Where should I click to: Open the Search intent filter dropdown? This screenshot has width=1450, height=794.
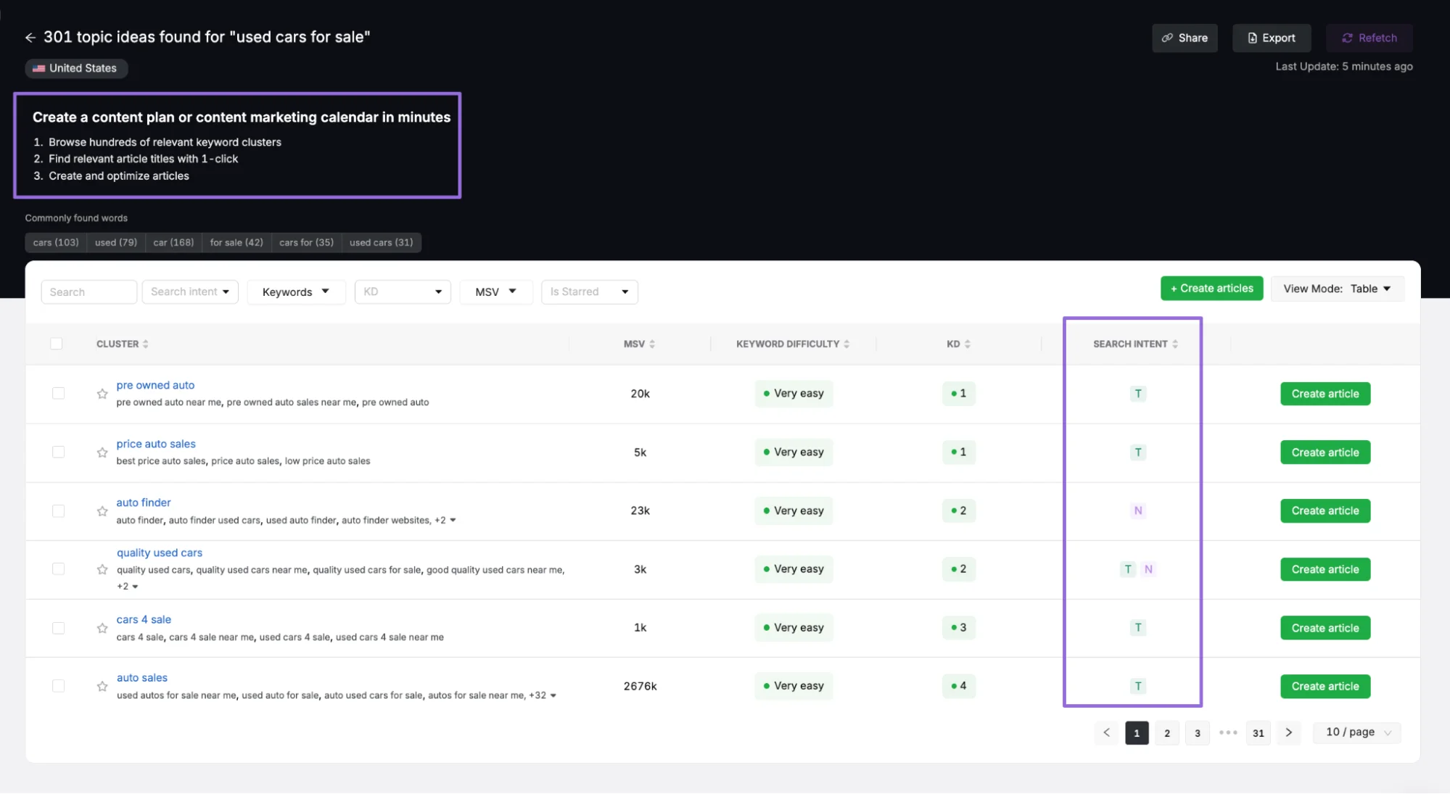190,291
